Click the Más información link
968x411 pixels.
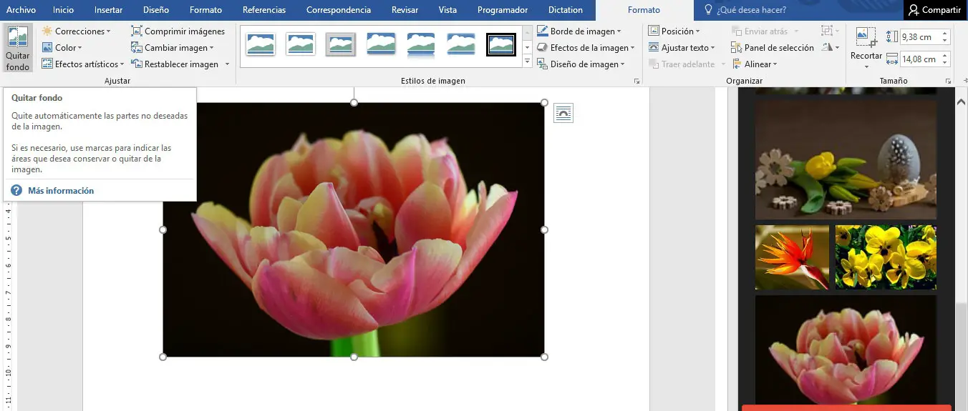pos(61,191)
